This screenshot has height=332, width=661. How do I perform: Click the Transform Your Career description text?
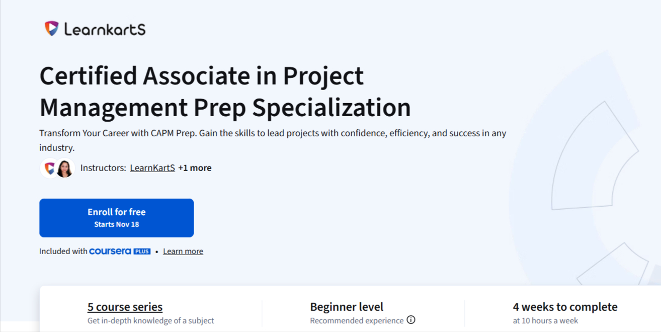click(x=273, y=134)
